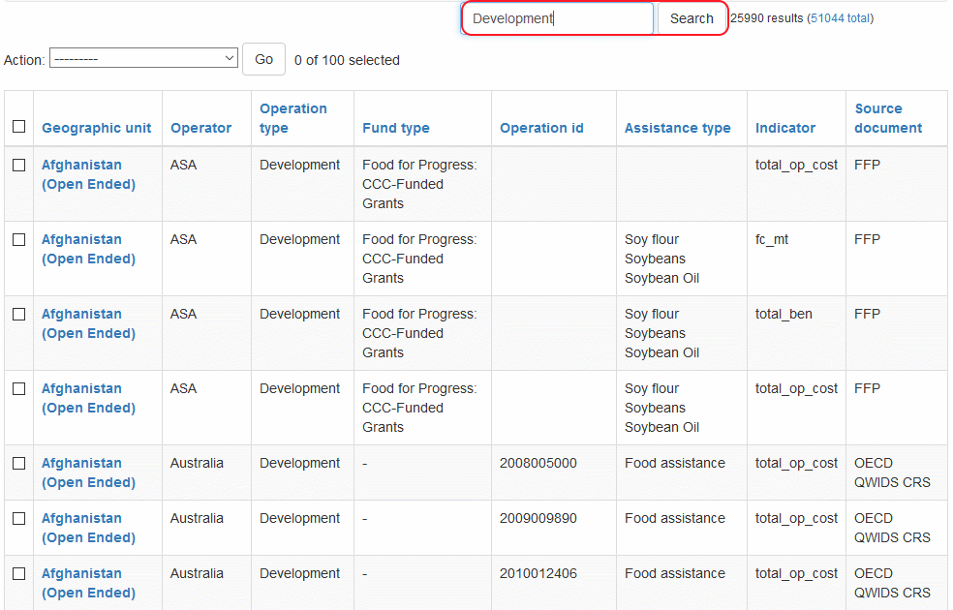Viewport: 953px width, 610px height.
Task: Tick the checkbox for operation id 2010012406
Action: pos(18,574)
